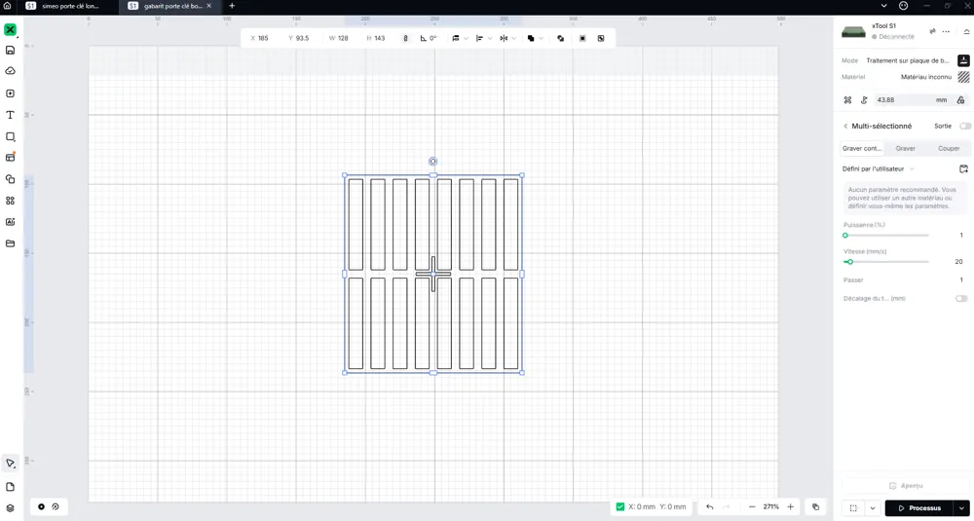Select the Graver tab
The width and height of the screenshot is (974, 521).
tap(905, 148)
